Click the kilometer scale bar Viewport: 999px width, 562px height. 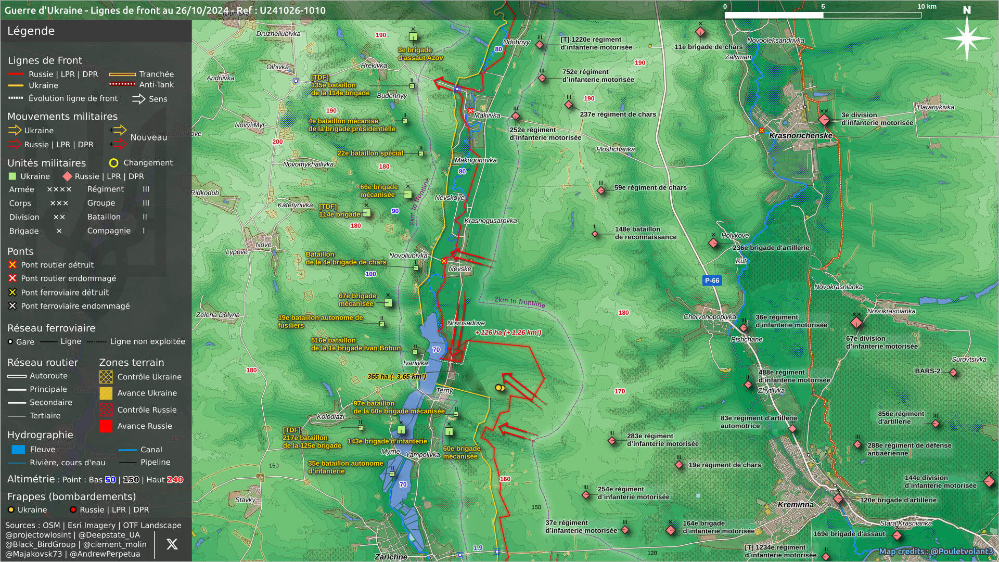click(823, 15)
